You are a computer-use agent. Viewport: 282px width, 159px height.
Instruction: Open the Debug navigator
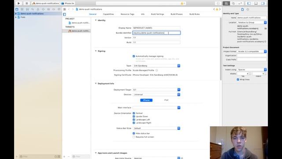pyautogui.click(x=48, y=9)
